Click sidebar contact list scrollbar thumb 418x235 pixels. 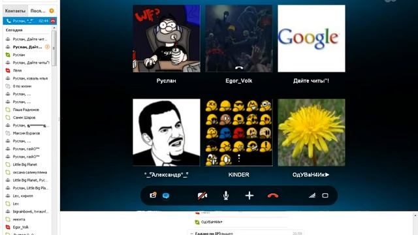(54, 48)
